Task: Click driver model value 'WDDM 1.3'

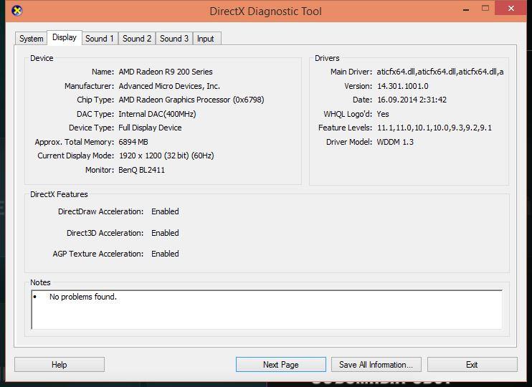Action: 395,142
